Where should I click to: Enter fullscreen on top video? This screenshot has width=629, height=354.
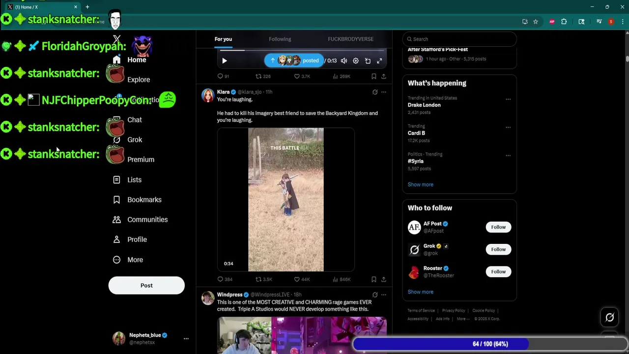[x=379, y=60]
